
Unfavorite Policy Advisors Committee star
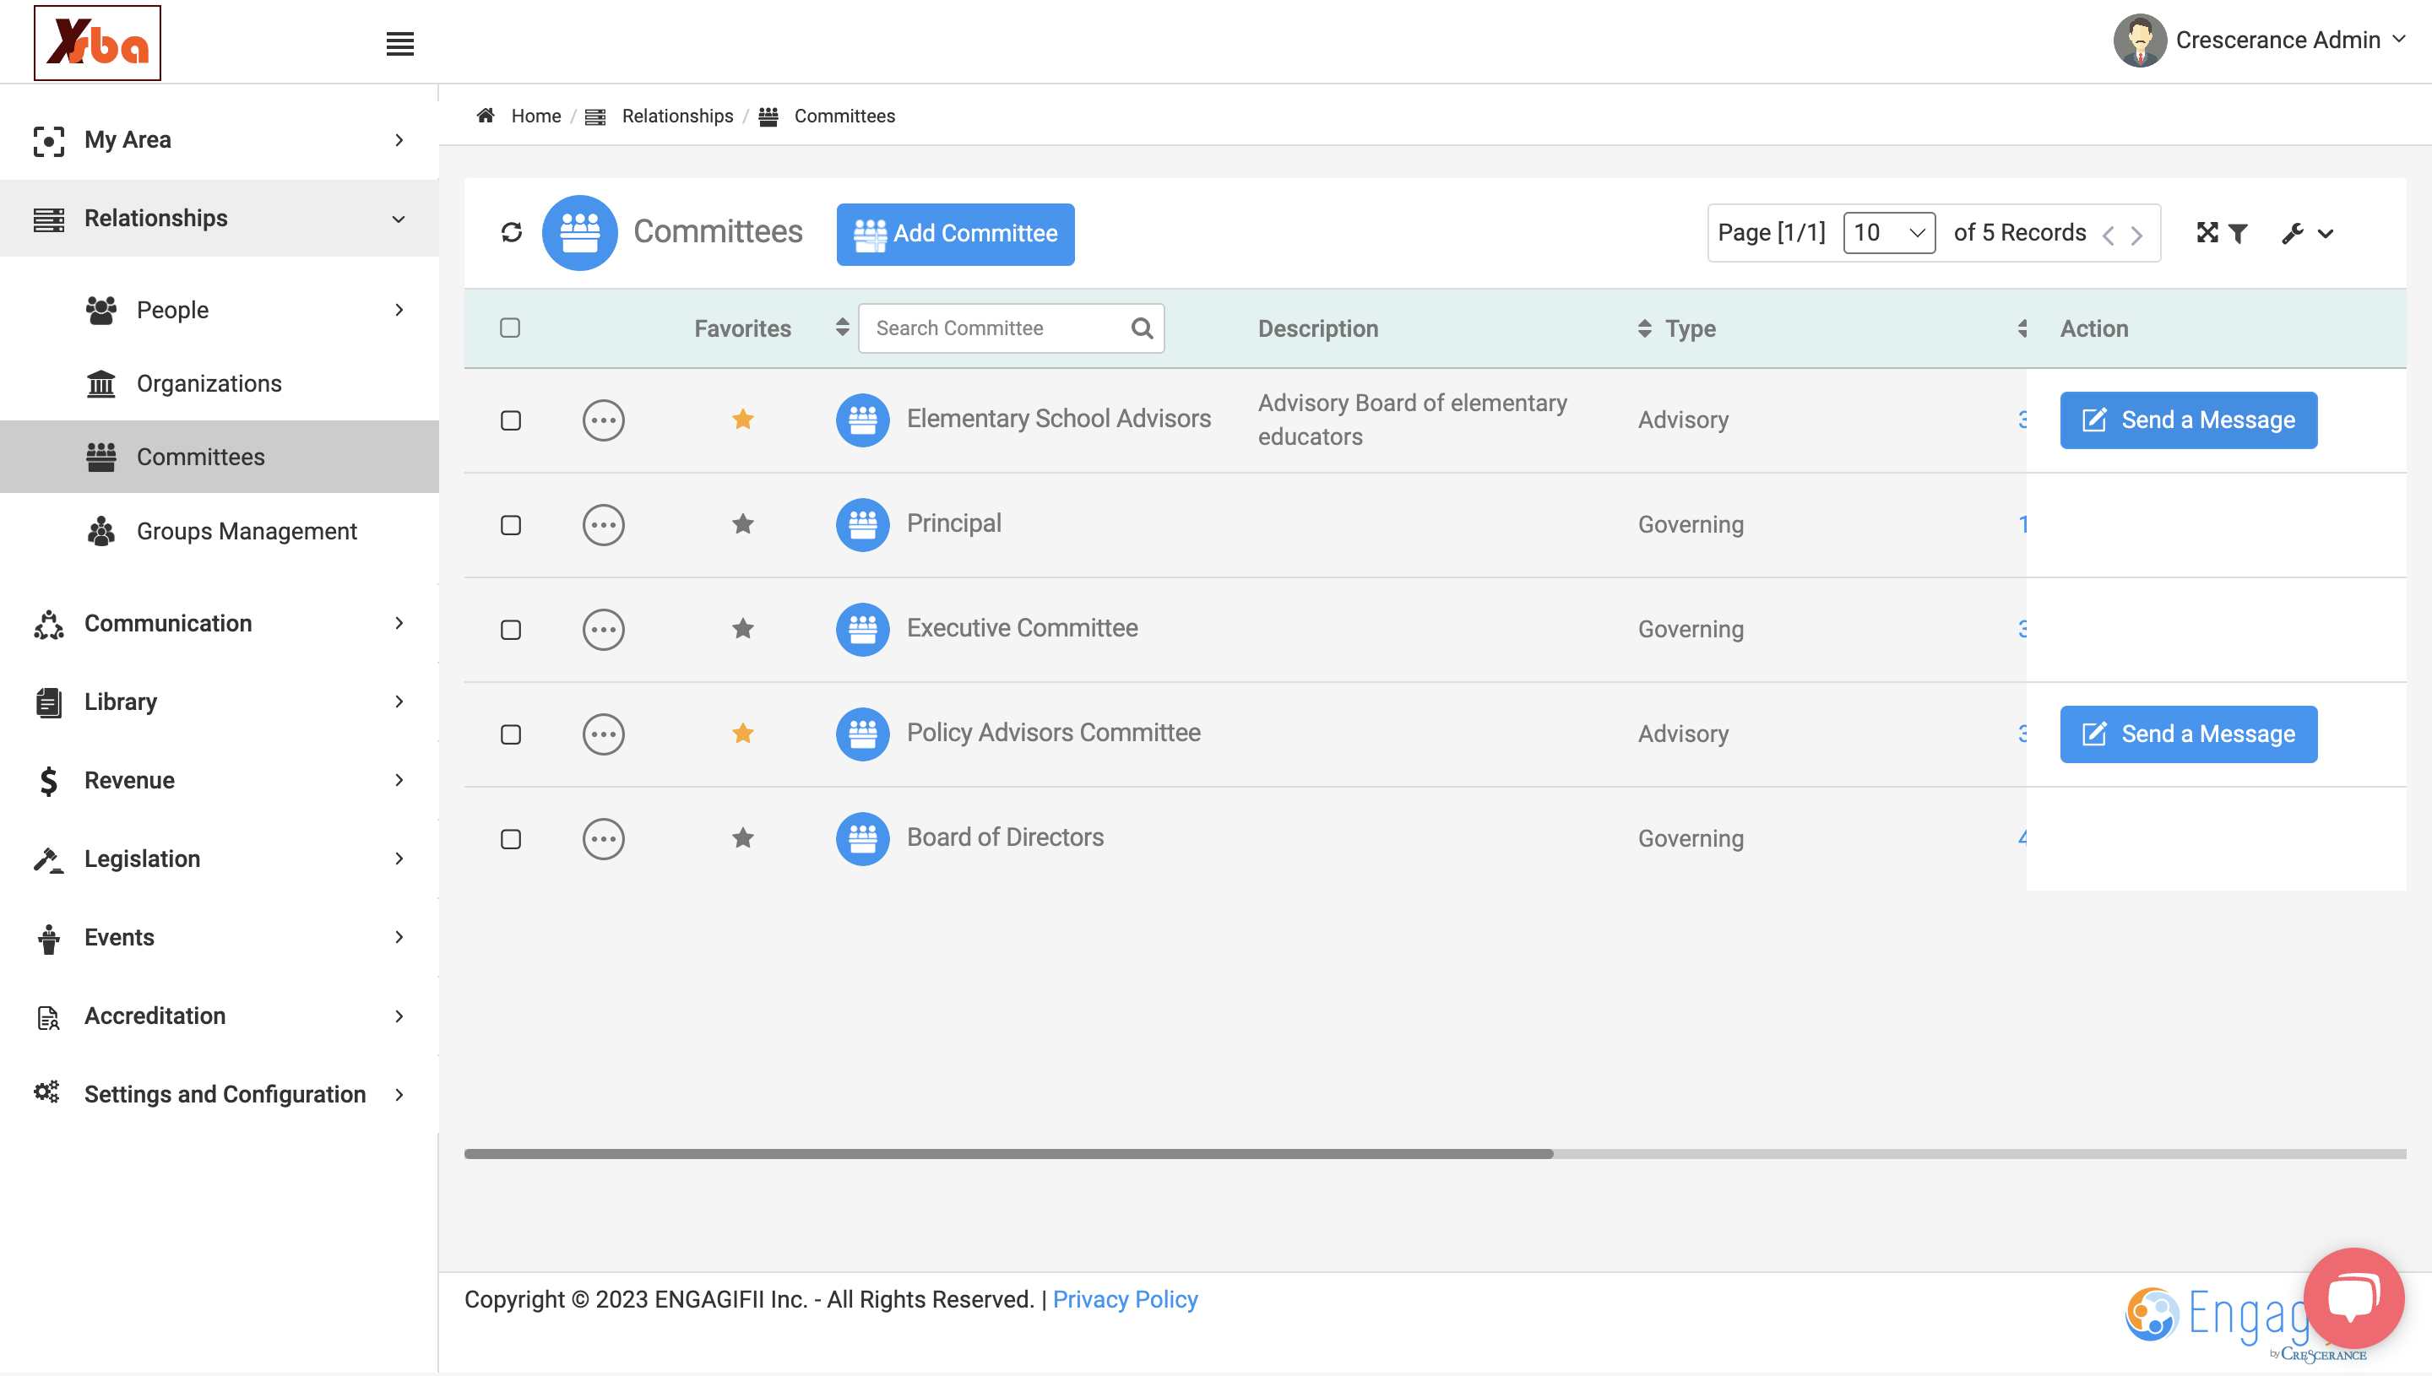coord(743,734)
